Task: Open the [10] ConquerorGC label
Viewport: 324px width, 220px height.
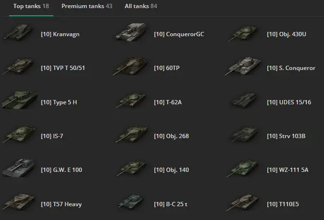Action: point(179,34)
